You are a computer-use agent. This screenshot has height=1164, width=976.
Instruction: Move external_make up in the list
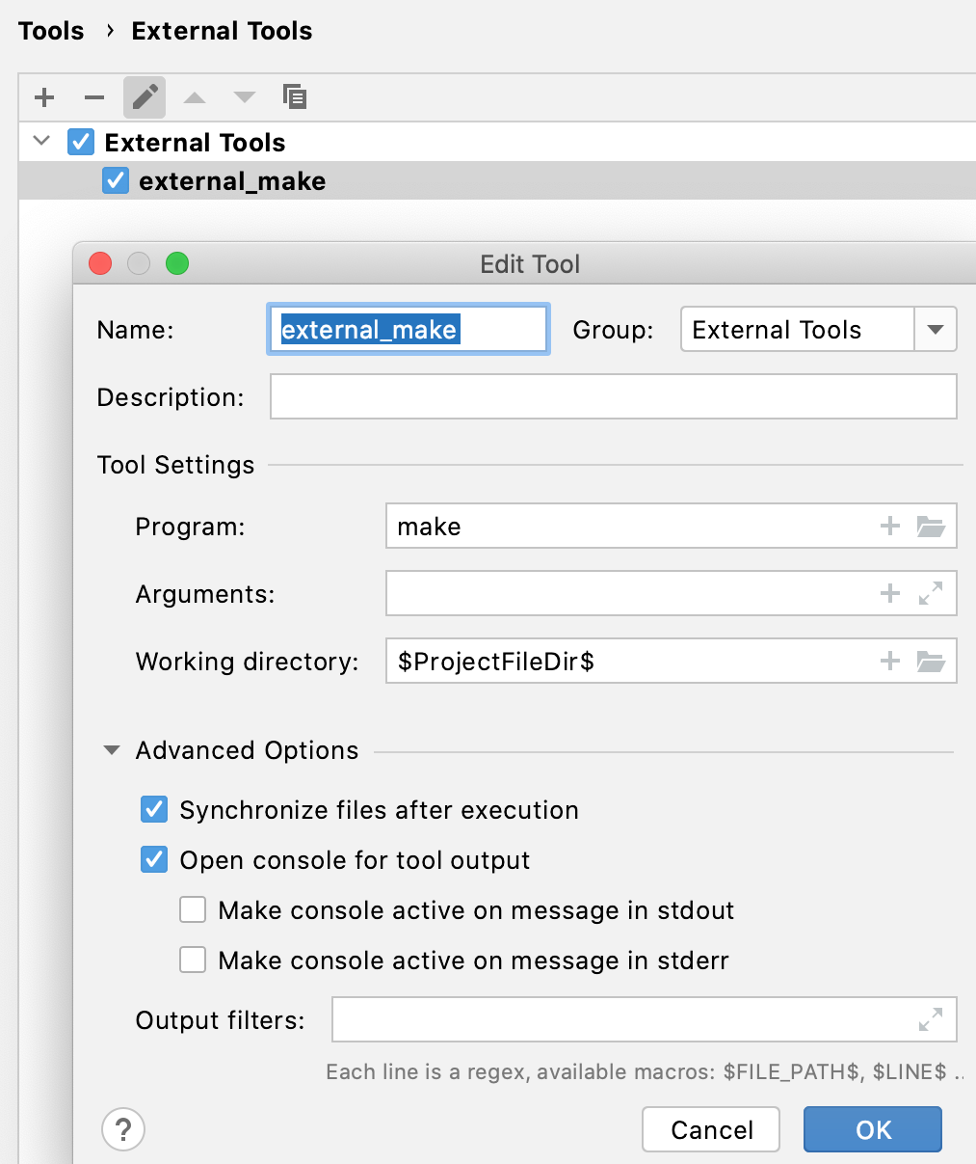194,97
